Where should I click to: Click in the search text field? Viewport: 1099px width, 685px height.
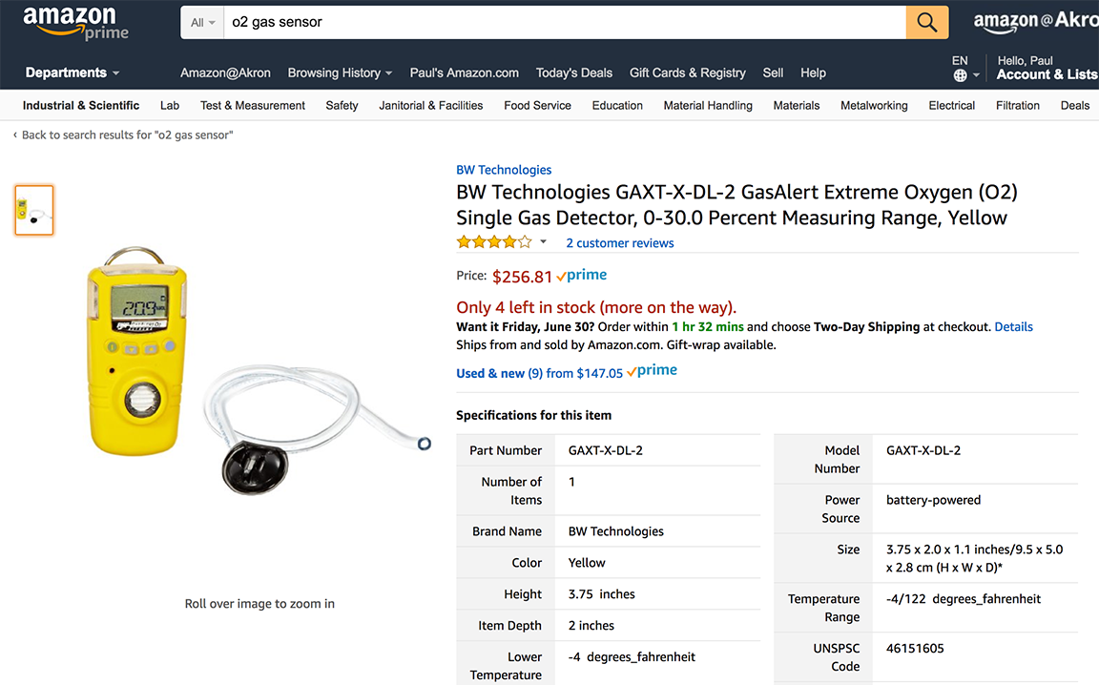coord(563,22)
